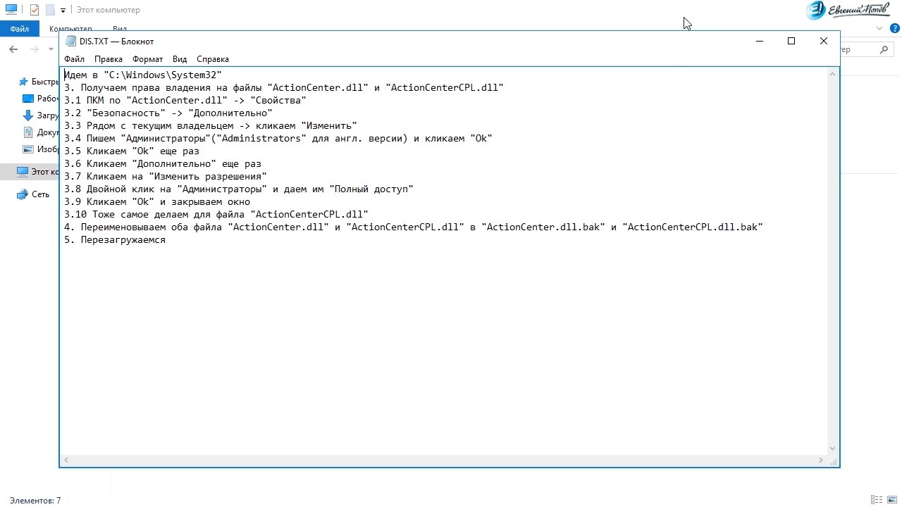The height and width of the screenshot is (507, 902).
Task: Switch to Explorer's Вид ribbon tab
Action: pyautogui.click(x=120, y=29)
